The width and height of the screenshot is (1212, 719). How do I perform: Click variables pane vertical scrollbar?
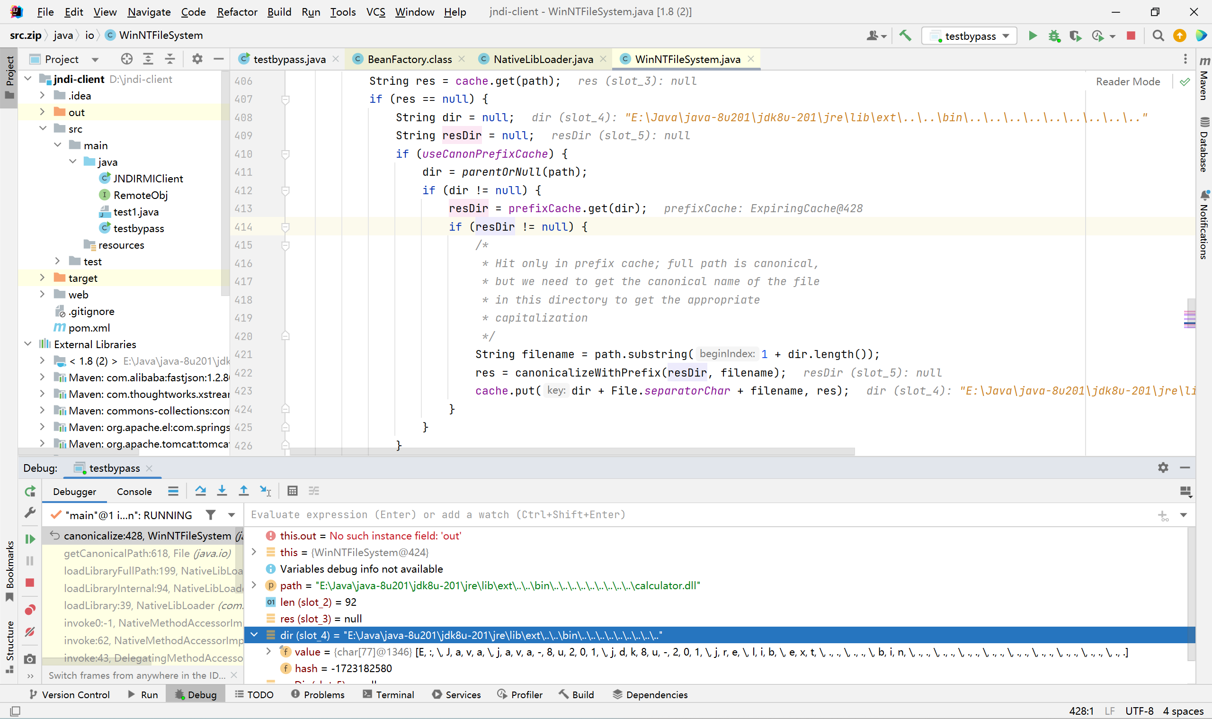(x=1191, y=594)
